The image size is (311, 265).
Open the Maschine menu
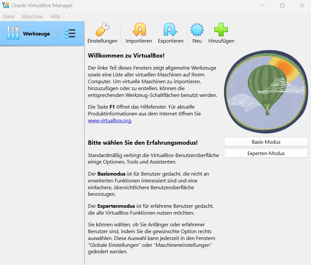click(x=32, y=17)
